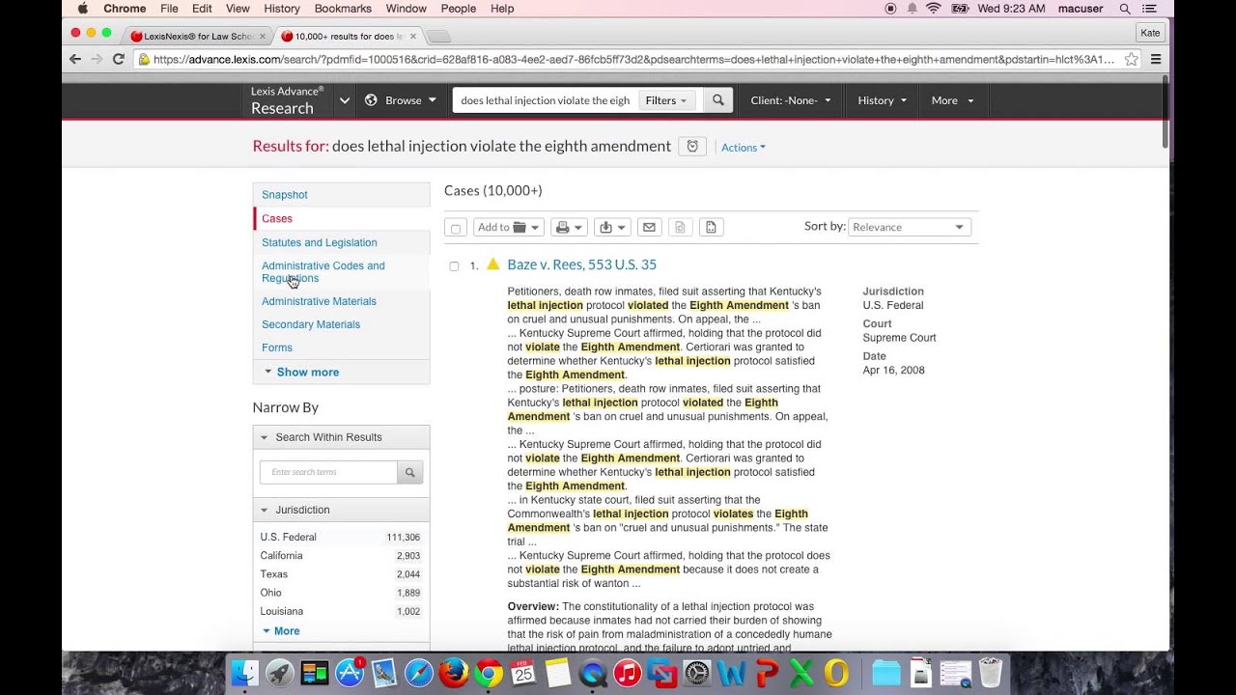Viewport: 1236px width, 695px height.
Task: Click the Search Within Results text field
Action: coord(328,472)
